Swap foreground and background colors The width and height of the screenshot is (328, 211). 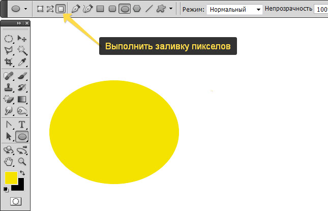coord(22,174)
